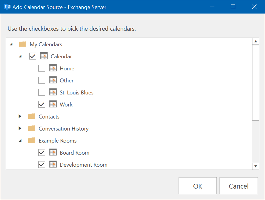Click the Conversation History folder icon
The height and width of the screenshot is (200, 265).
tap(32, 128)
